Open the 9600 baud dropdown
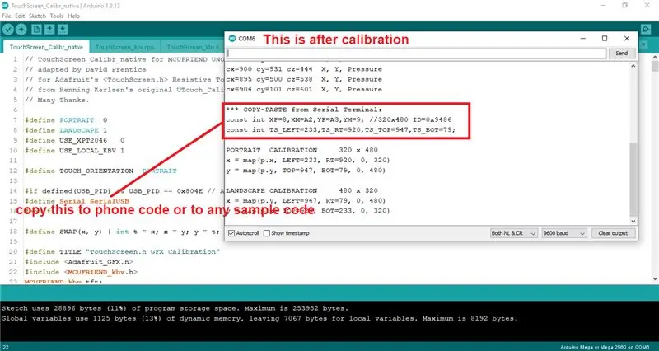The height and width of the screenshot is (351, 659). pyautogui.click(x=563, y=233)
